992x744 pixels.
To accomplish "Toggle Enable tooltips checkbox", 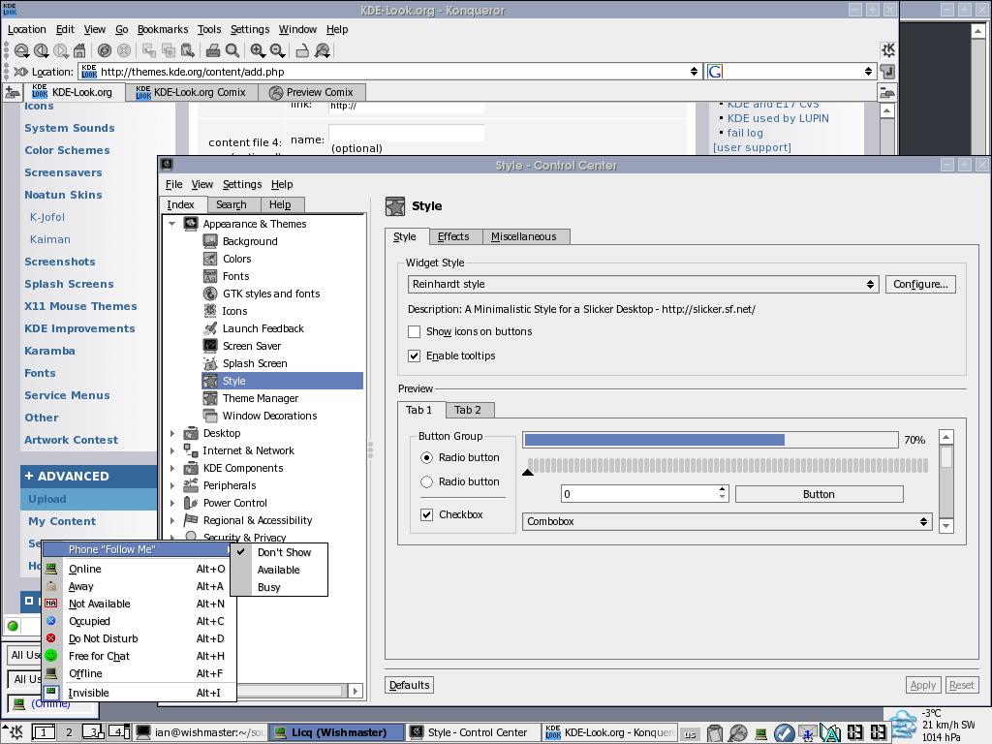I will tap(415, 356).
